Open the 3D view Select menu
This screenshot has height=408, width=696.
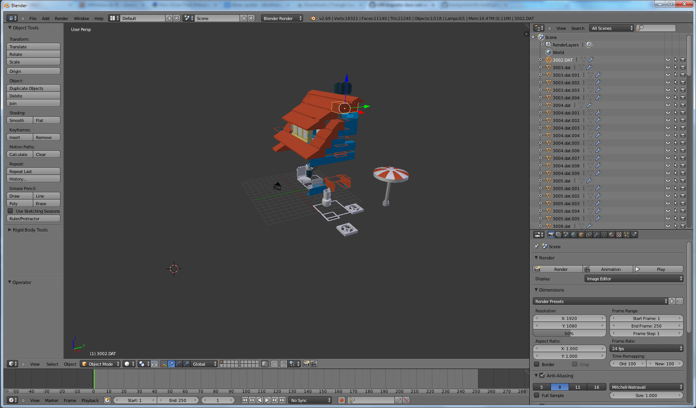pyautogui.click(x=52, y=364)
